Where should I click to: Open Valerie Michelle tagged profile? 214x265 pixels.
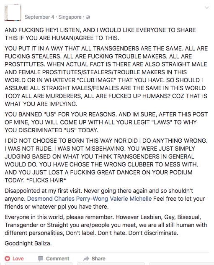tap(131, 199)
